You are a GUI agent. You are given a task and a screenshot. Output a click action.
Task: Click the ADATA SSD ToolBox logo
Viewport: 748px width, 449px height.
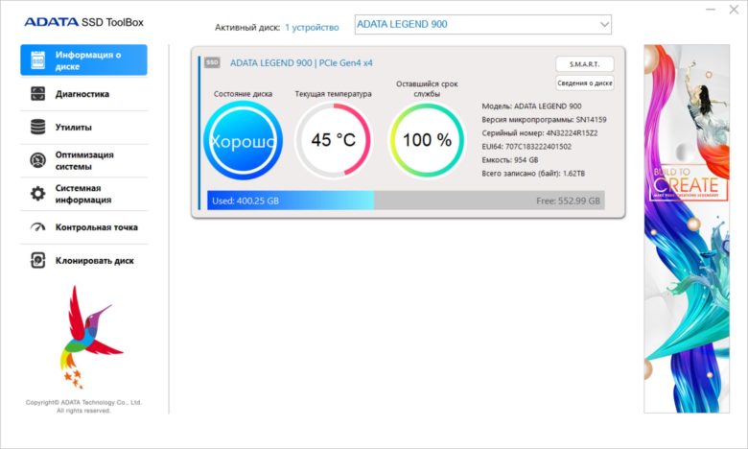pos(84,22)
